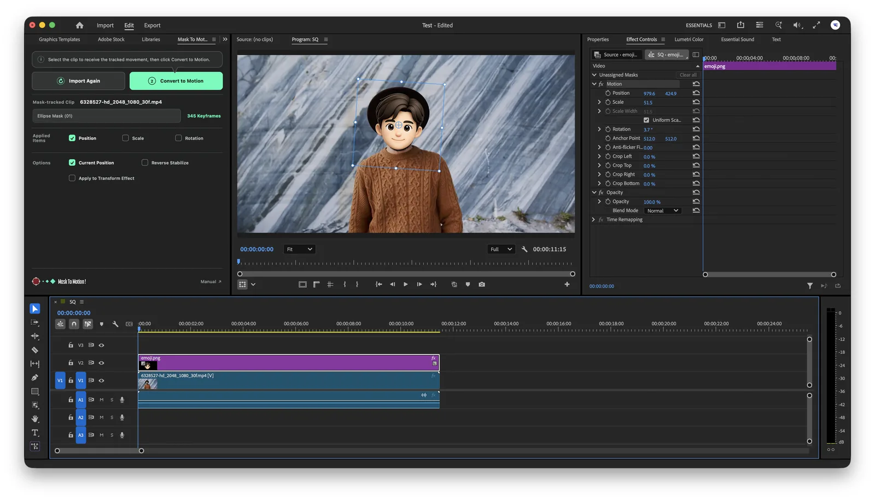This screenshot has height=500, width=875.
Task: Play the sequence in Program monitor
Action: point(406,284)
